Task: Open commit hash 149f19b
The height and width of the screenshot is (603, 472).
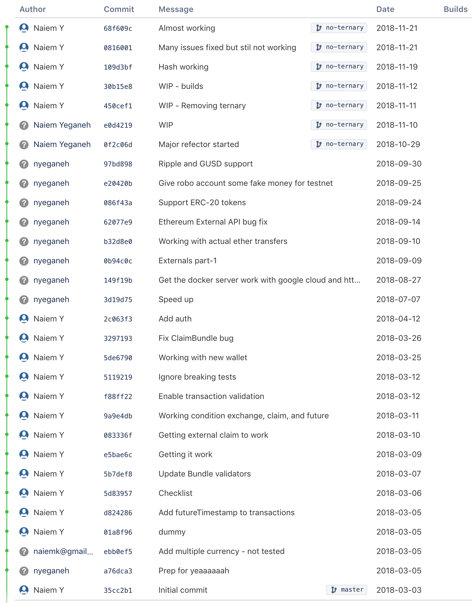Action: [x=118, y=280]
